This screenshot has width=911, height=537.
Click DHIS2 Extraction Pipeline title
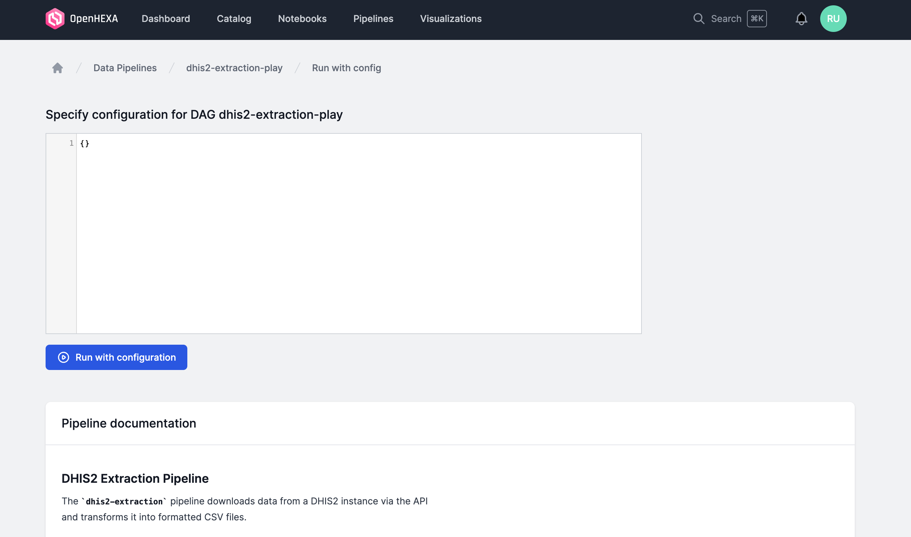135,478
